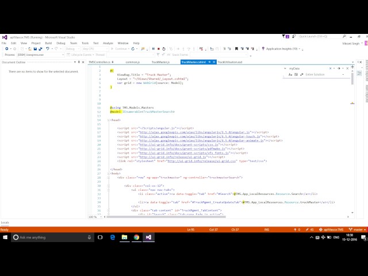Toggle Use Regular Expressions in find box
Screen dimensions: 368x276
(x=301, y=74)
